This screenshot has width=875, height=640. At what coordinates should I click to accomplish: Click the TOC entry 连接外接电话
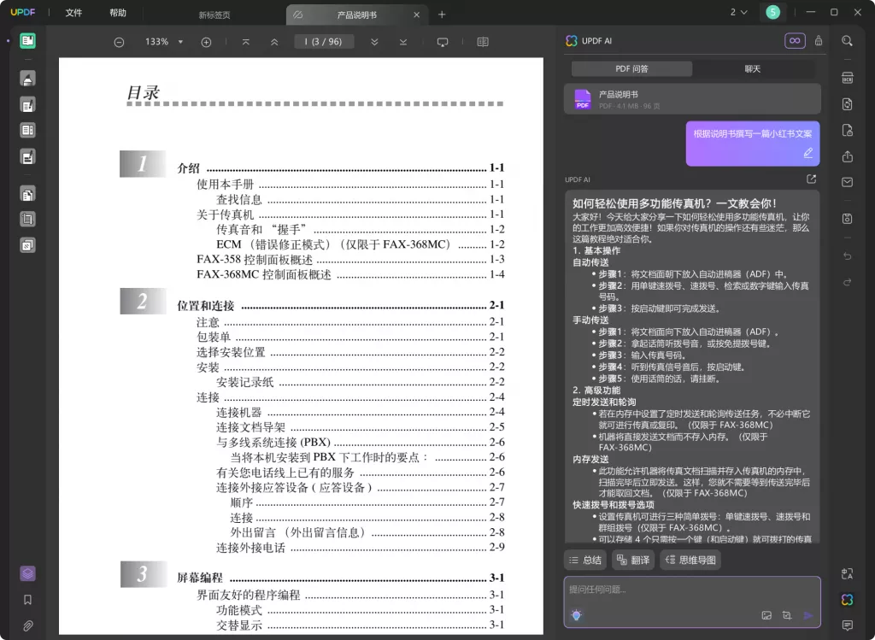click(250, 548)
